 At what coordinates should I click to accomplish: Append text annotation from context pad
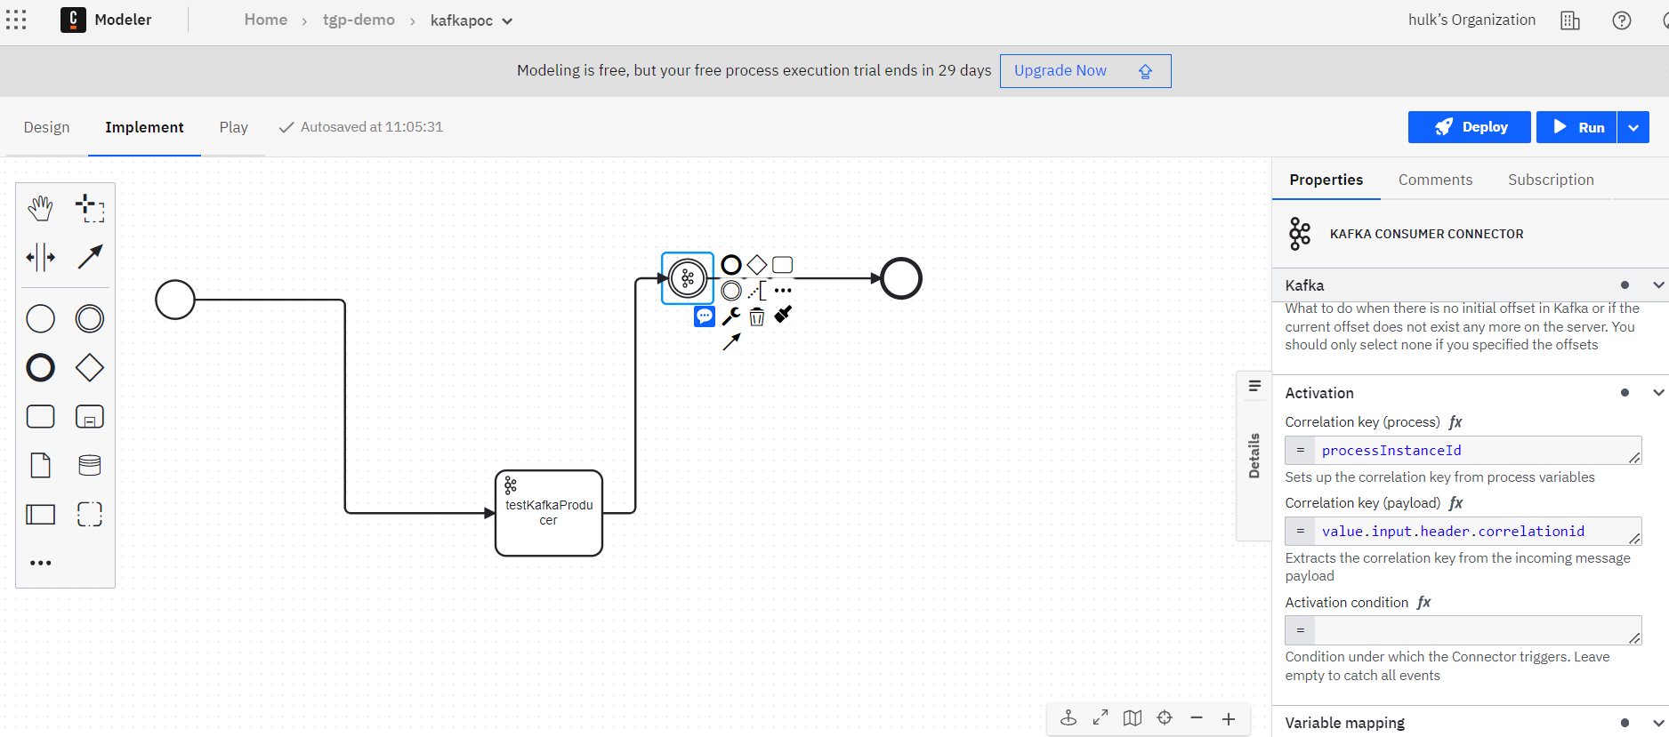coord(757,291)
